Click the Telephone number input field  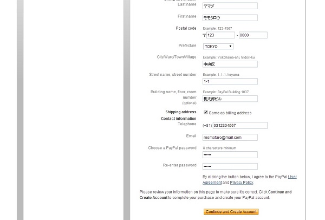(x=240, y=125)
